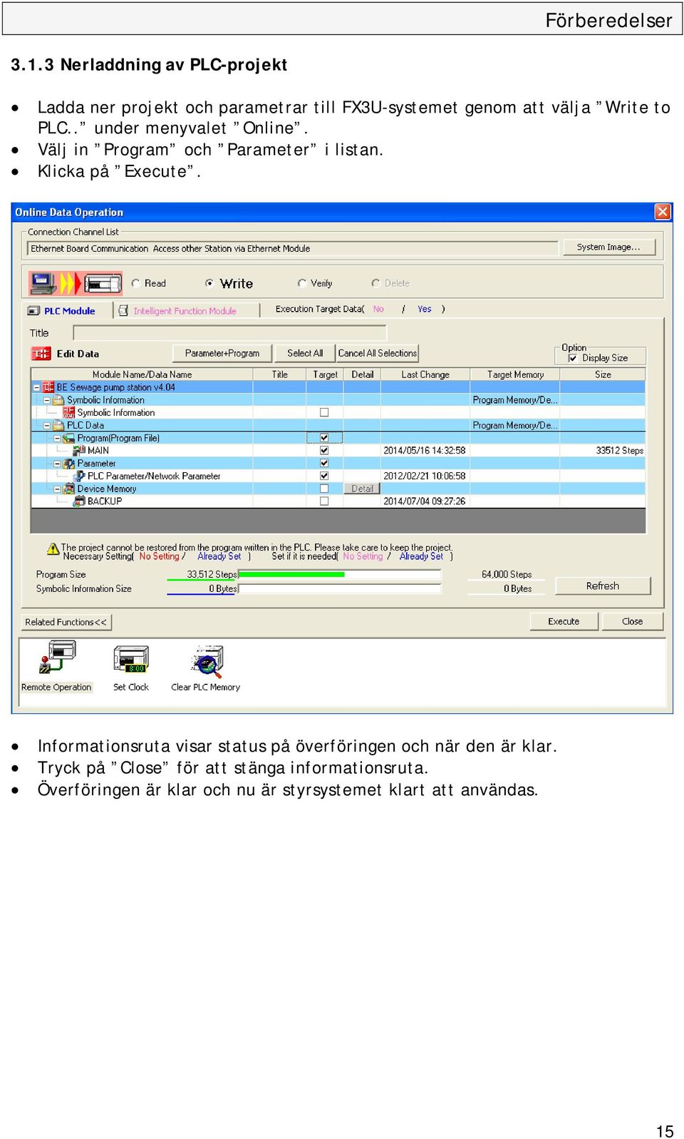This screenshot has height=1139, width=684.
Task: Collapse the BE Sewage pump station tree node
Action: click(x=36, y=387)
